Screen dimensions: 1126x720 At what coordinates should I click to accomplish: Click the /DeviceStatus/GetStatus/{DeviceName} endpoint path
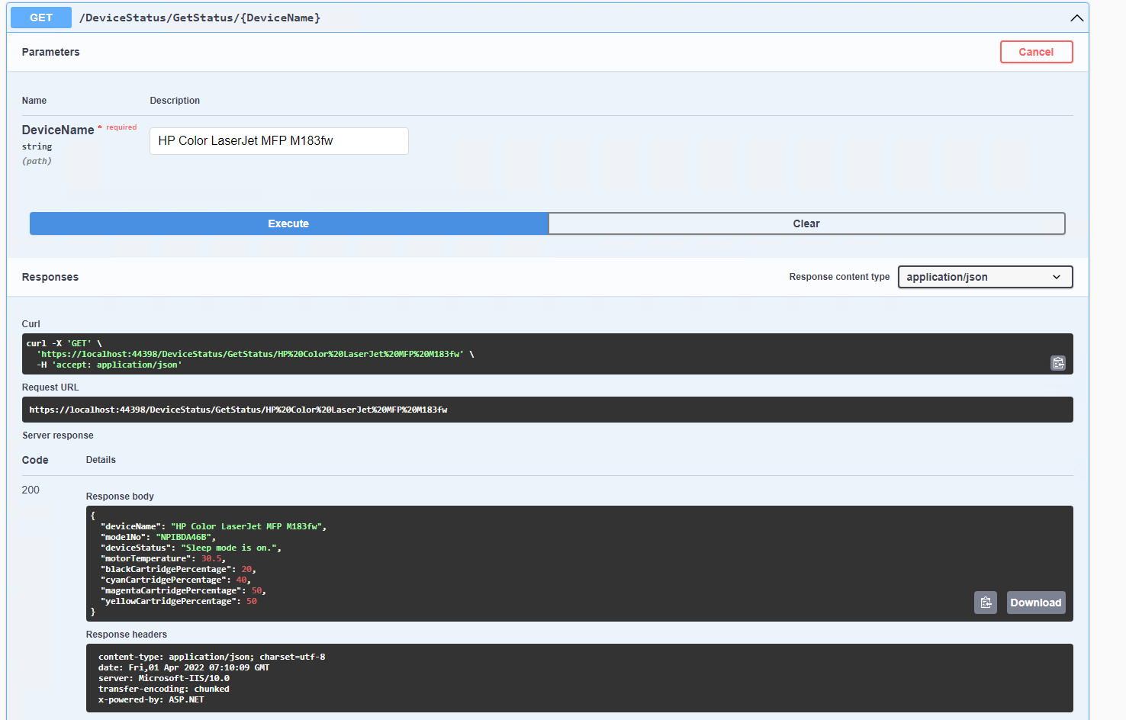(200, 18)
